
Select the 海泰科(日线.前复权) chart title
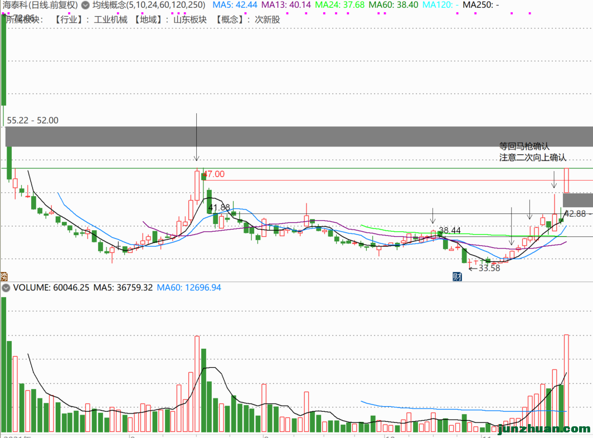(41, 5)
